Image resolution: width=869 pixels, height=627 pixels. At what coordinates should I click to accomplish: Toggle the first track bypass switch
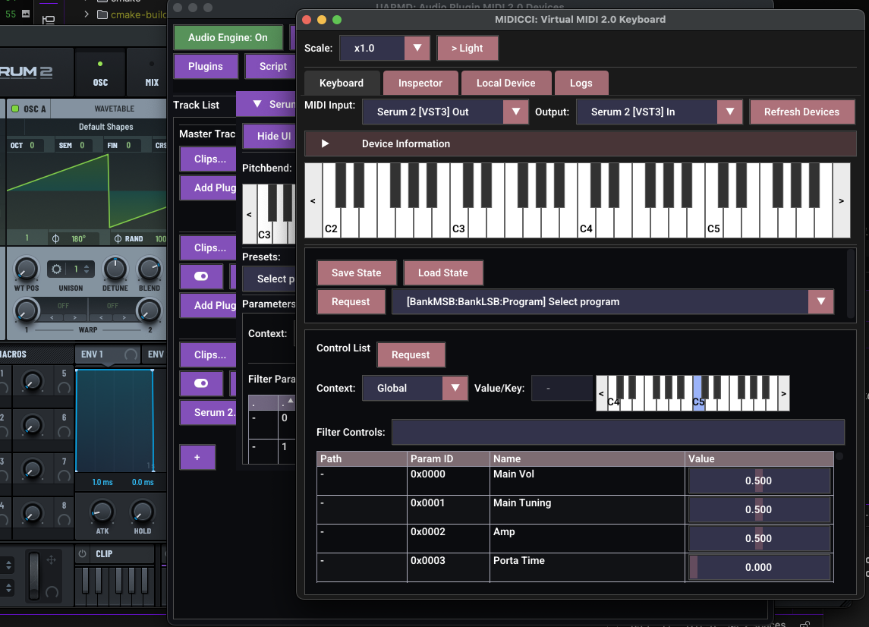[201, 276]
